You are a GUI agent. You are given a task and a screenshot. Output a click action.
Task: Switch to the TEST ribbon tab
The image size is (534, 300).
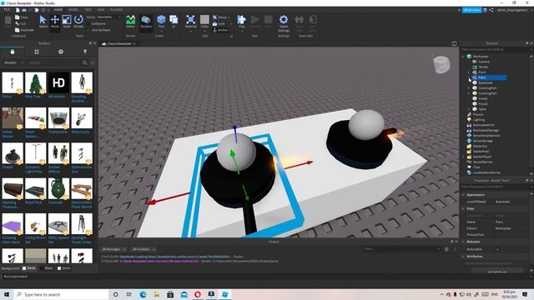click(x=88, y=10)
